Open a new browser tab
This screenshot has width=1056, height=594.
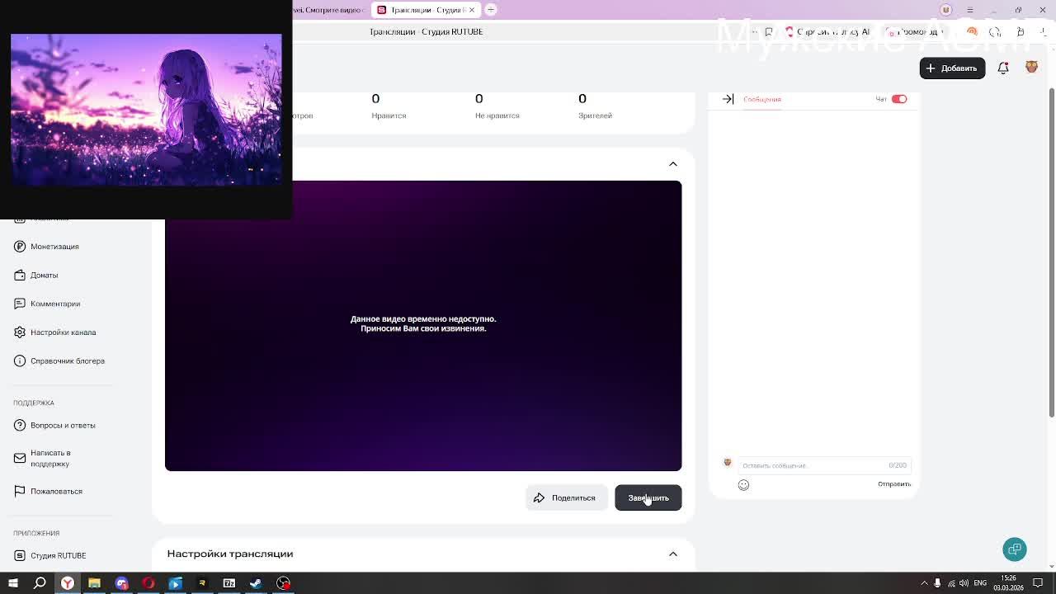[491, 10]
